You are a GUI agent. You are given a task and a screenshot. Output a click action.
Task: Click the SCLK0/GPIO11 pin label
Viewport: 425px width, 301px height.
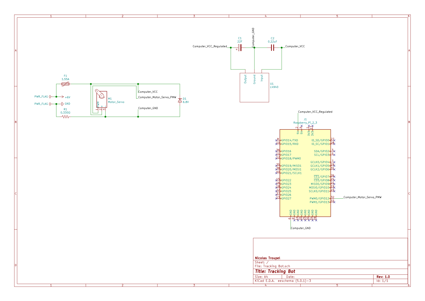coord(319,191)
